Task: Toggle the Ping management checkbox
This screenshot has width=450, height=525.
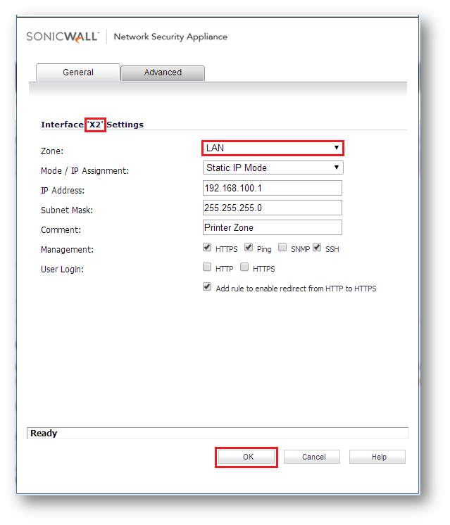Action: pyautogui.click(x=249, y=248)
